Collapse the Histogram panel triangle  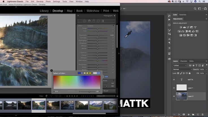pyautogui.click(x=114, y=16)
